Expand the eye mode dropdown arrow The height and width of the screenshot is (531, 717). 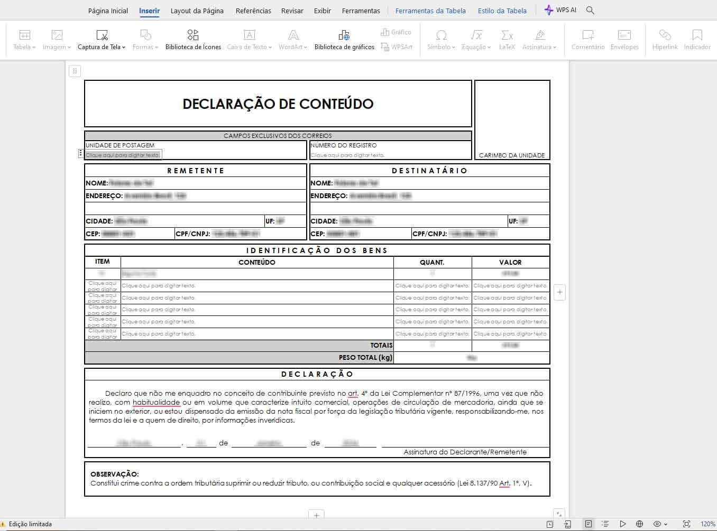[x=666, y=525]
